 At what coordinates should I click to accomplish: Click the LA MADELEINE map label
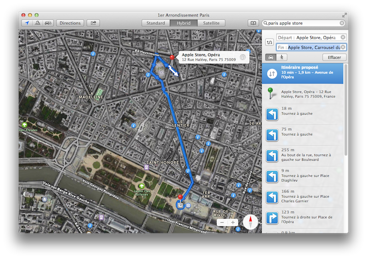coord(91,95)
